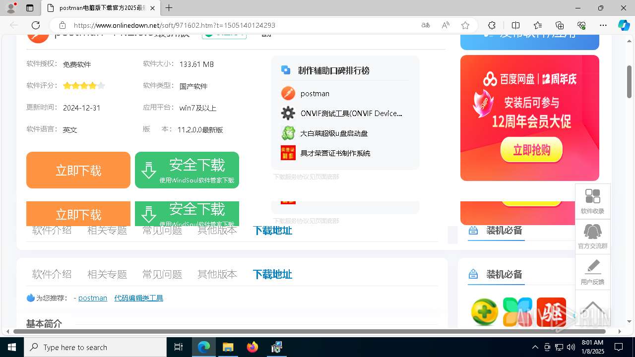Open File Explorer from the taskbar
The image size is (635, 357).
point(228,347)
